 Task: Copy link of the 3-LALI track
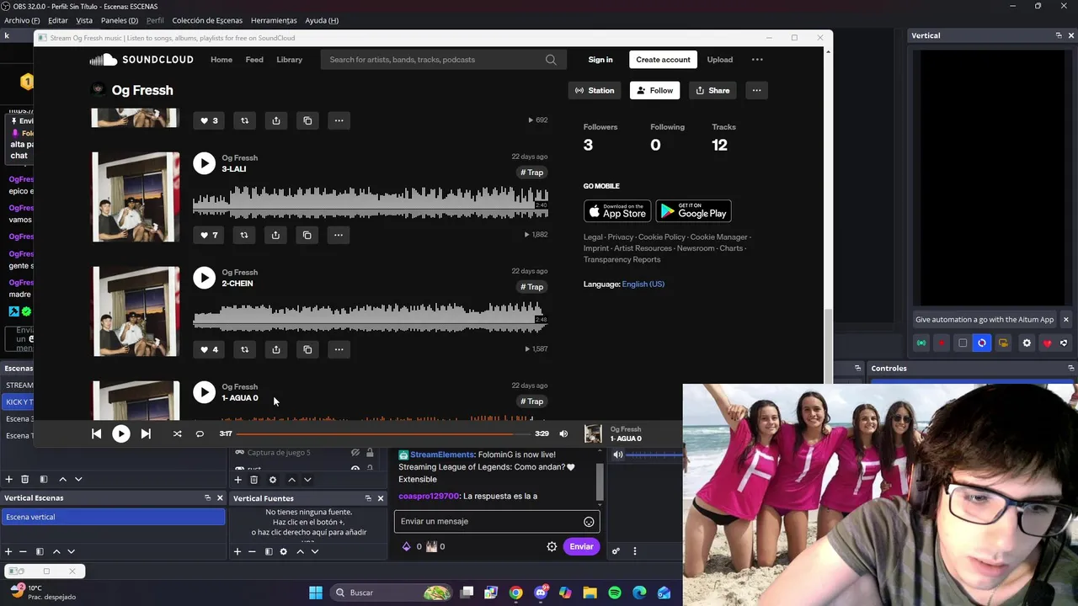point(307,235)
